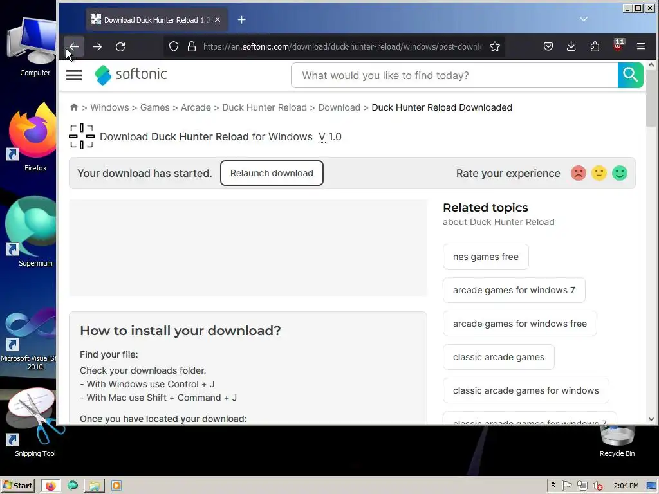
Task: Go forward with the browser forward arrow
Action: pyautogui.click(x=97, y=46)
